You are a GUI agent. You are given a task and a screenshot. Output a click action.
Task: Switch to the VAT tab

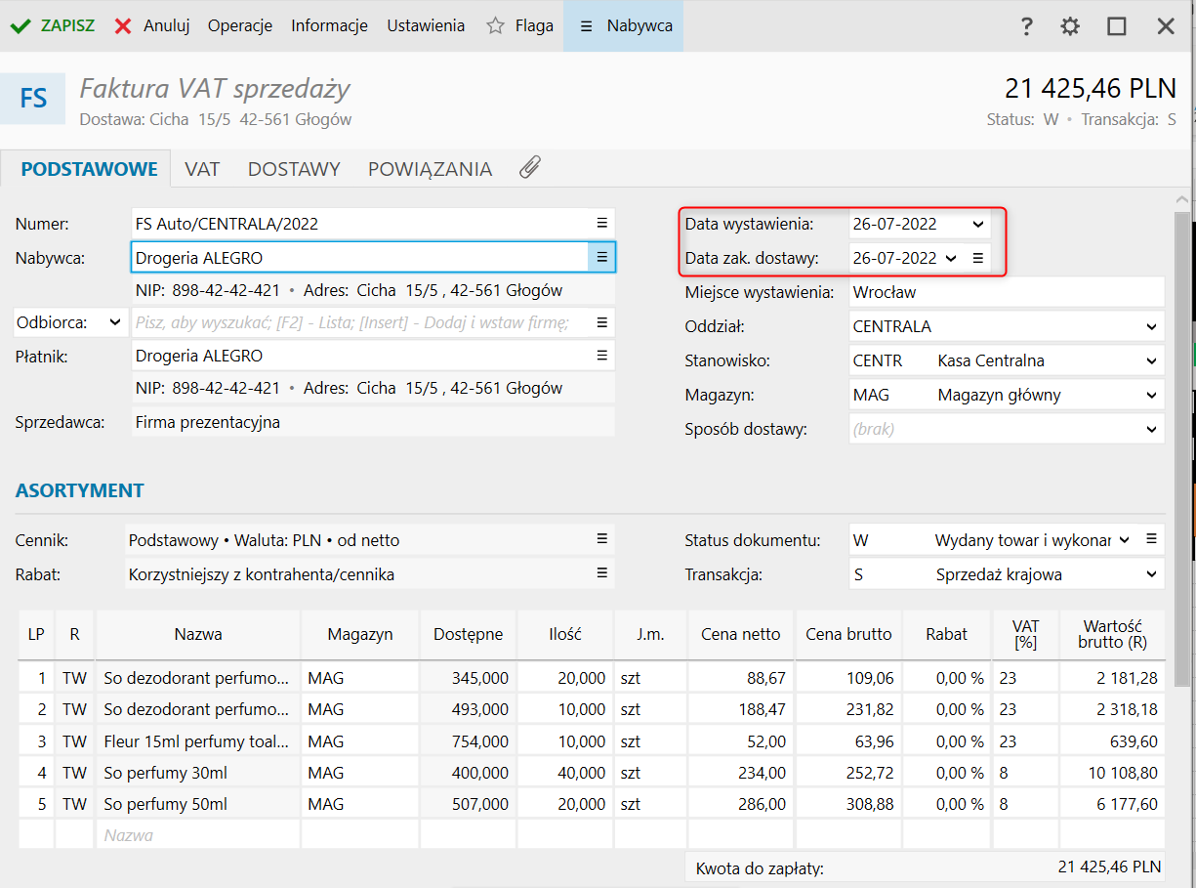click(202, 169)
